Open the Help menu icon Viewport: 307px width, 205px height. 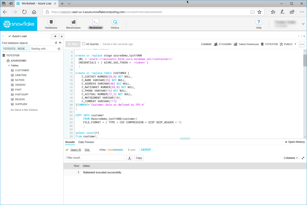click(x=259, y=22)
